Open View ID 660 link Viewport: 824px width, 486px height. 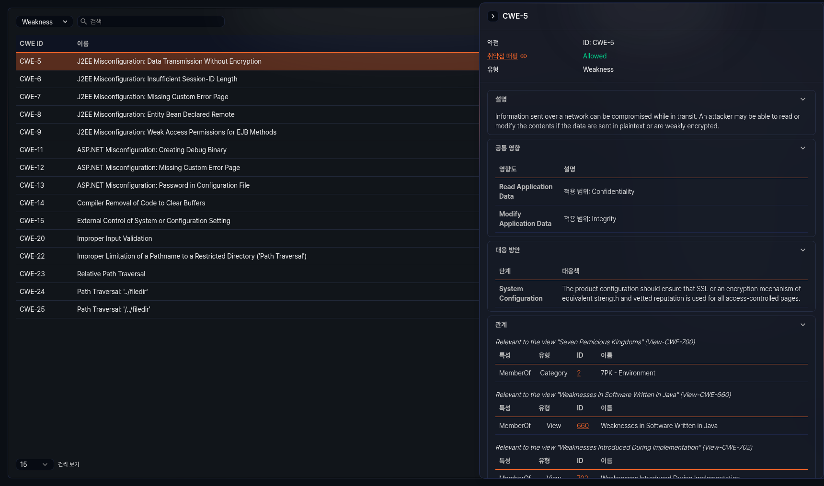point(583,426)
